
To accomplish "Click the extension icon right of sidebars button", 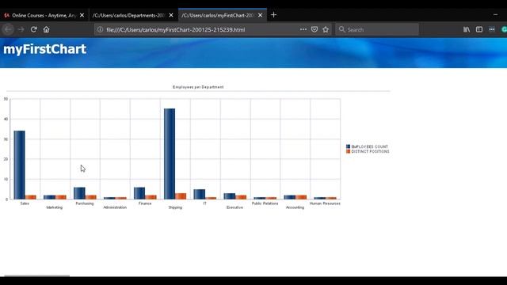I will [x=492, y=29].
